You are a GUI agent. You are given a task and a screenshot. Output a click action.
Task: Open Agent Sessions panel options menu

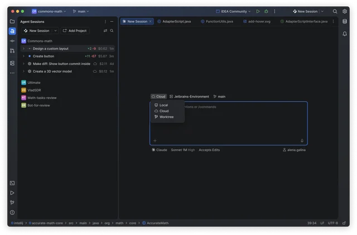click(105, 22)
